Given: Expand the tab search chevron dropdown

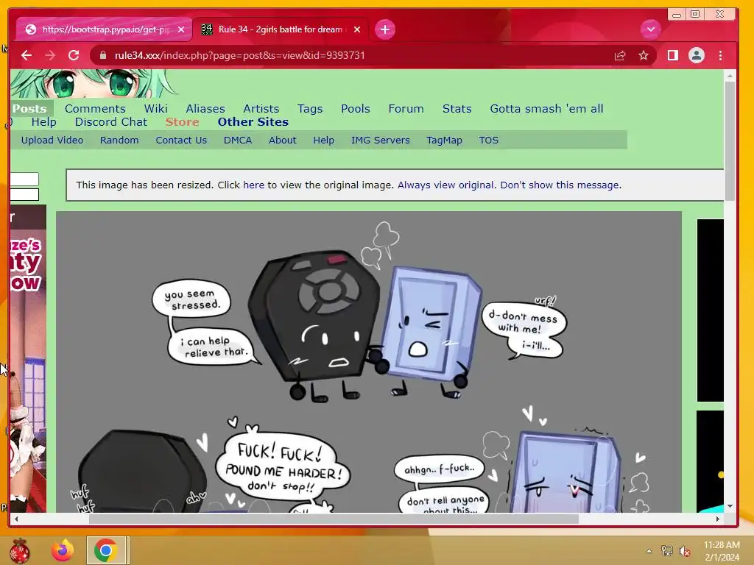Looking at the screenshot, I should (651, 29).
